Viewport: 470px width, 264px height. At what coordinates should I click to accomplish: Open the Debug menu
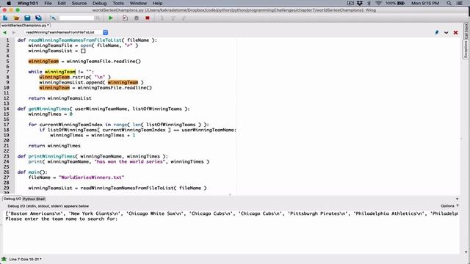(100, 3)
